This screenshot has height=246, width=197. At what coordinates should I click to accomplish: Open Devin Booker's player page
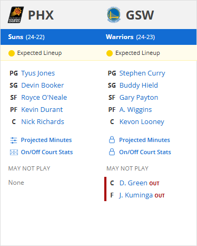[x=43, y=86]
